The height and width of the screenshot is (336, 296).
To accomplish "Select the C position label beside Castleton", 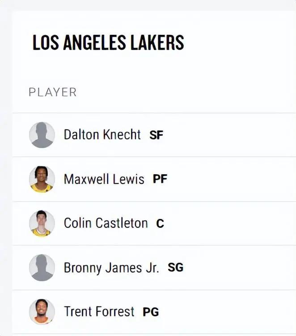I will [160, 223].
